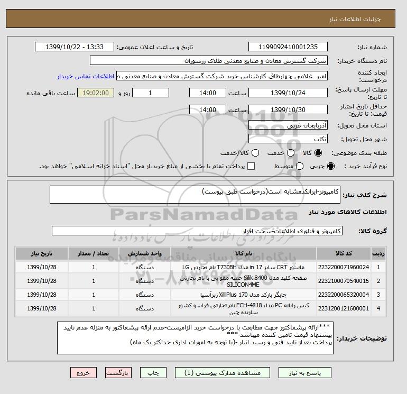
Task: Click the تاریخ نیاز column header
Action: click(42, 253)
